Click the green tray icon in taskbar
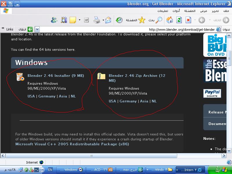The width and height of the screenshot is (232, 174). point(26,170)
